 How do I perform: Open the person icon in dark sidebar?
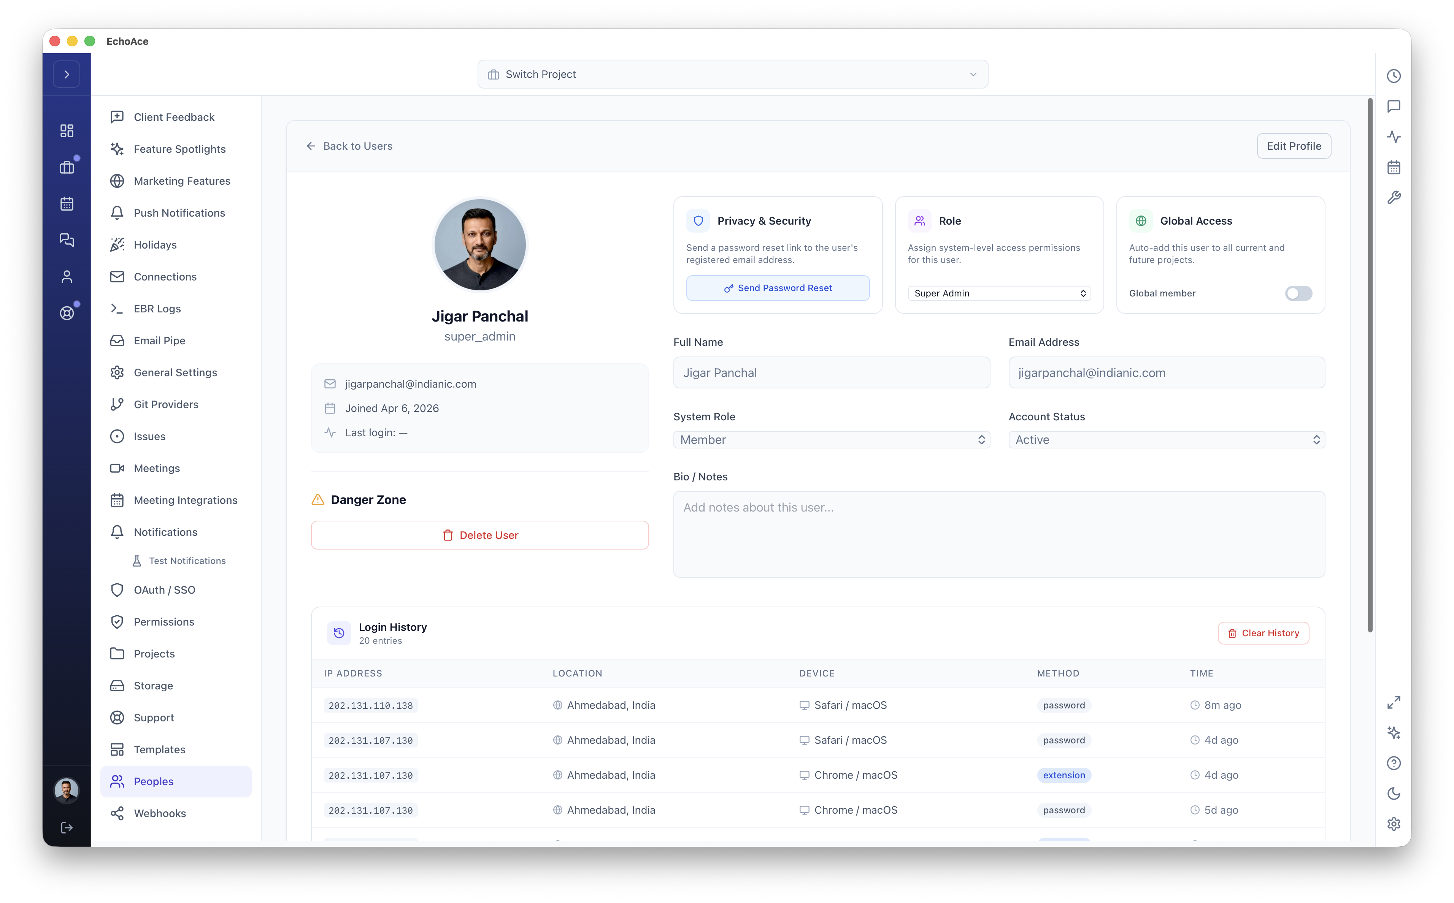point(66,277)
